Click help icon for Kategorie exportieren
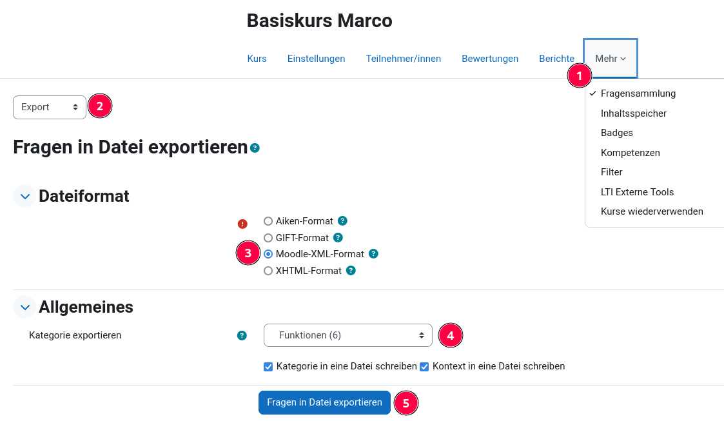The height and width of the screenshot is (421, 724). point(242,335)
